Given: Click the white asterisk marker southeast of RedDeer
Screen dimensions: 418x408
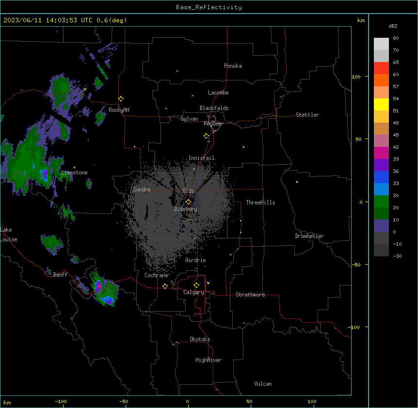Looking at the screenshot, I should click(243, 147).
